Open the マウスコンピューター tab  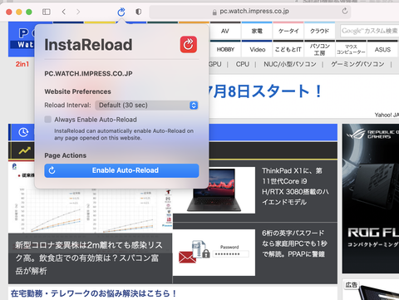[351, 49]
